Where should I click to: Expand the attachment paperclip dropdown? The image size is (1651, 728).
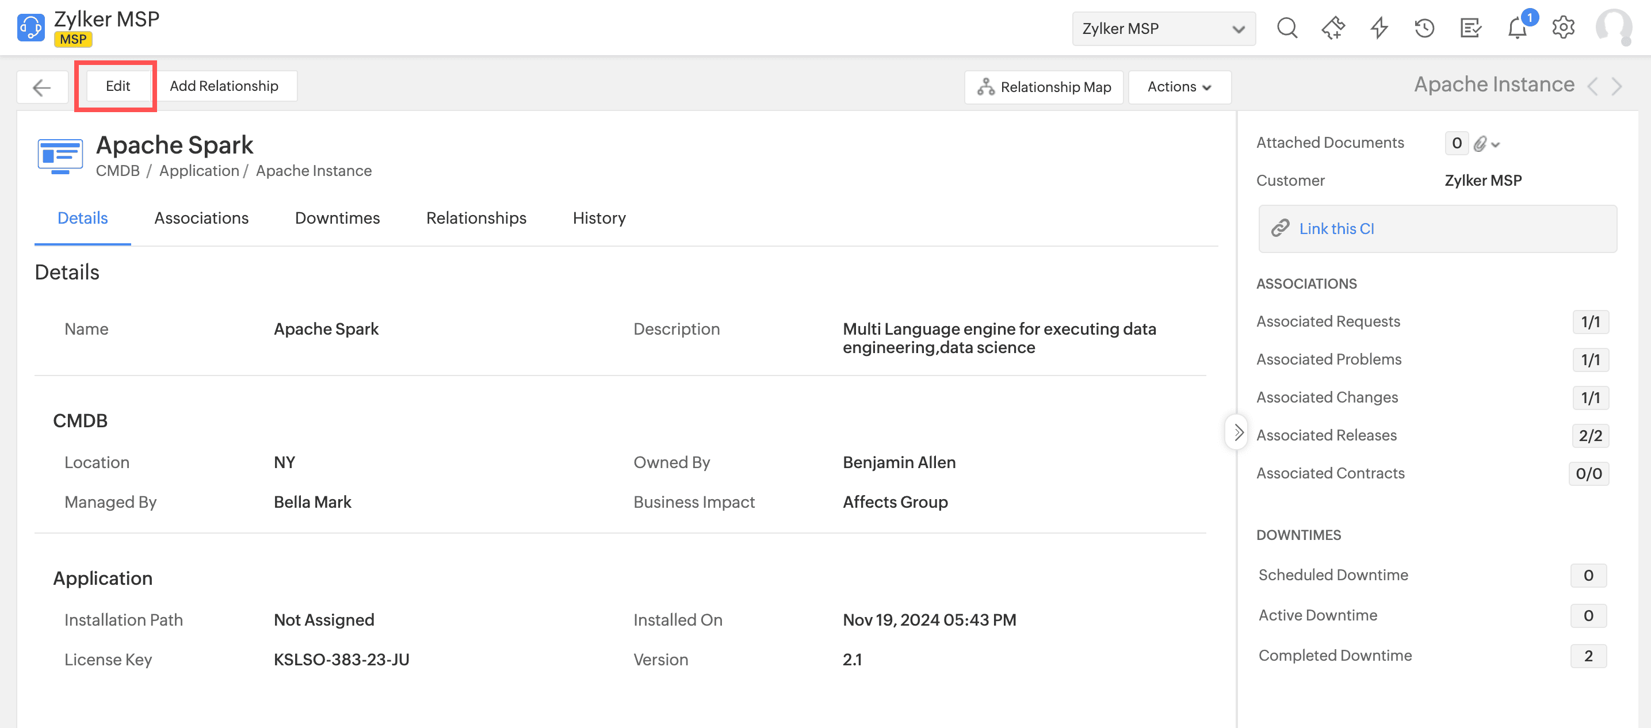tap(1487, 144)
